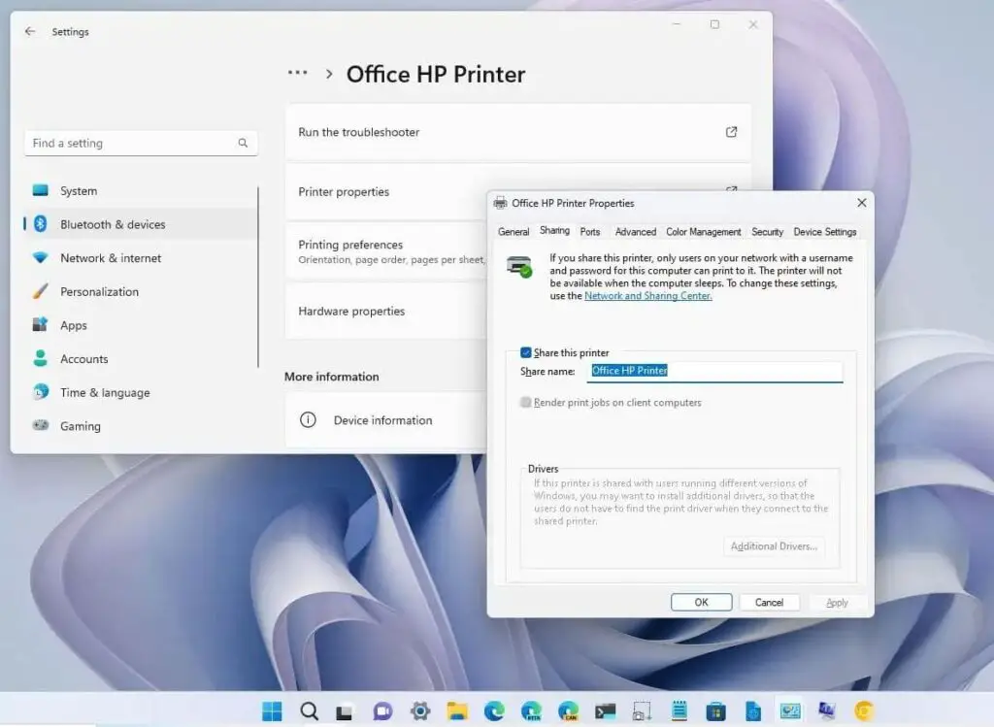The image size is (994, 727).
Task: Switch to the Ports tab
Action: [x=589, y=232]
